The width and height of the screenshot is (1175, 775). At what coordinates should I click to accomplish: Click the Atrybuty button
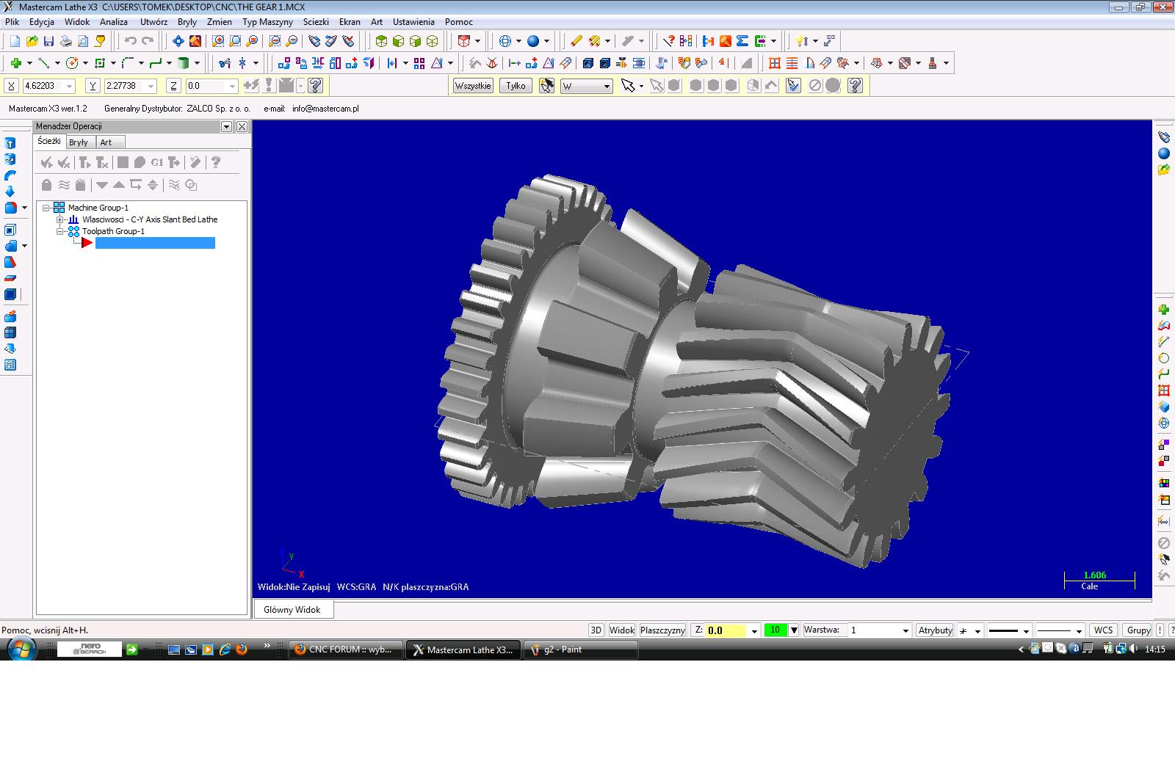tap(935, 630)
